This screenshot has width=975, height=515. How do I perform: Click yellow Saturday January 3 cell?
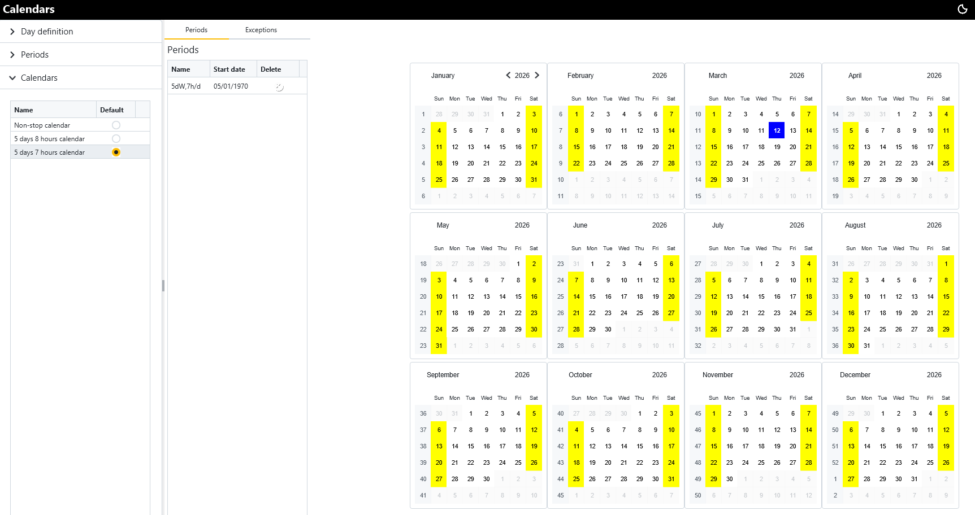[534, 114]
